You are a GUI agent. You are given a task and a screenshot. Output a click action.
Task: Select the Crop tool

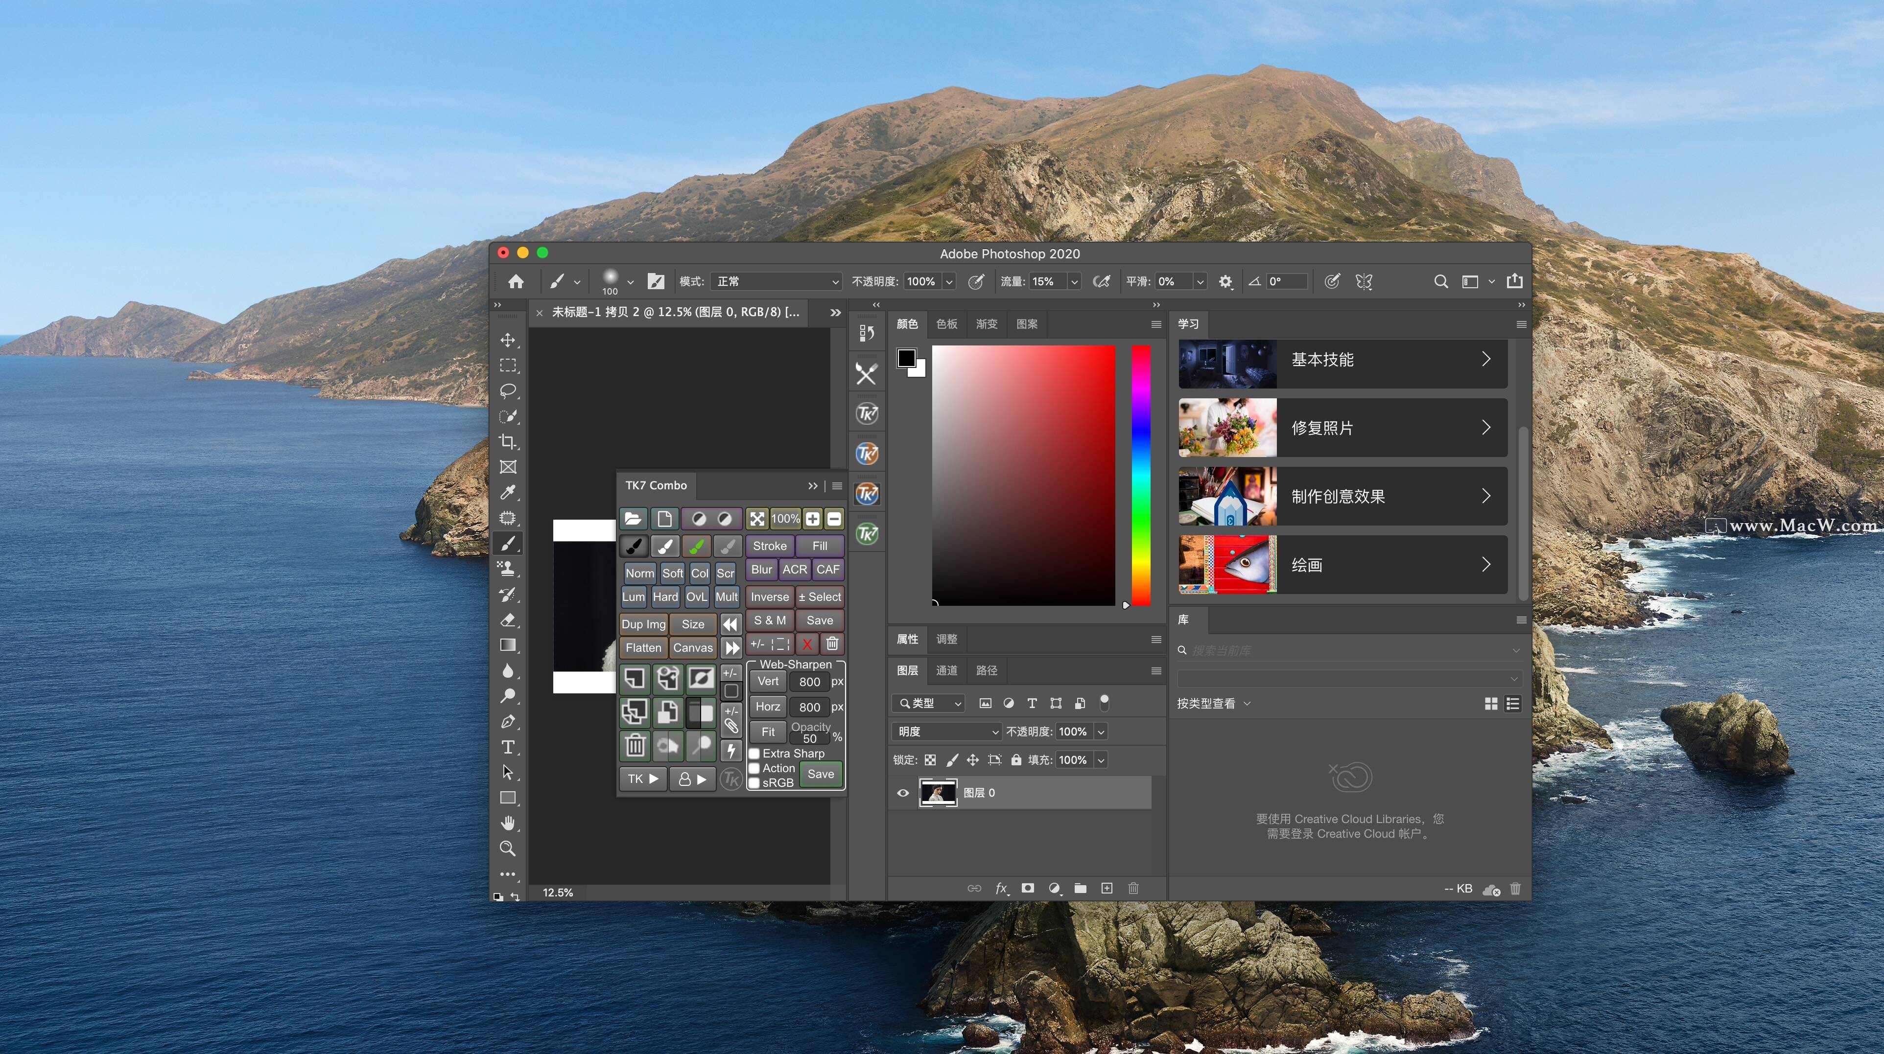pos(508,441)
